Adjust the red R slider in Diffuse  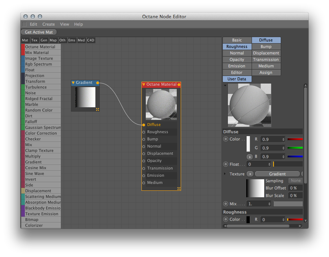point(295,139)
